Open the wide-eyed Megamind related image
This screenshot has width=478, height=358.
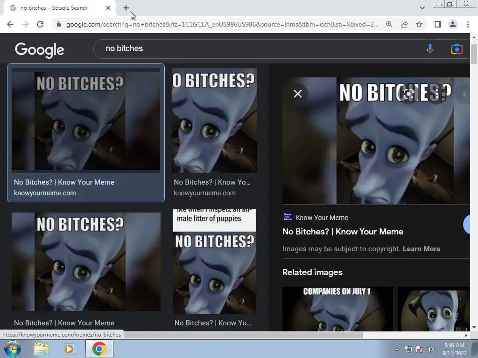click(x=434, y=309)
